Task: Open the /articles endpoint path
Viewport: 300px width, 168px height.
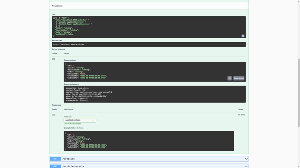Action: coord(68,159)
